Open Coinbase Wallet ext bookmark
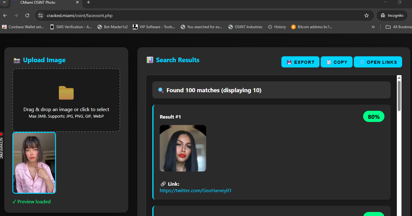Screen dimensions: 412x216 point(23,27)
